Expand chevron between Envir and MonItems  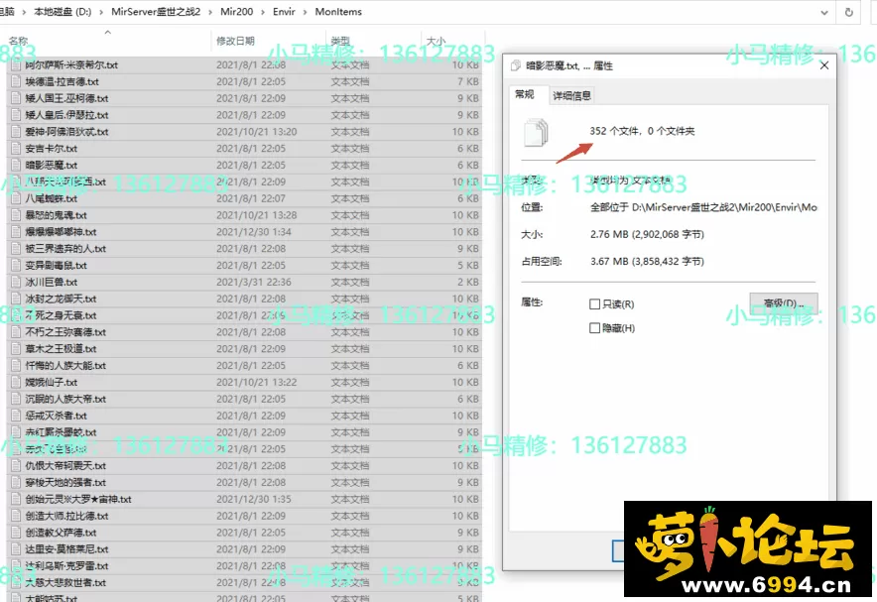(305, 12)
